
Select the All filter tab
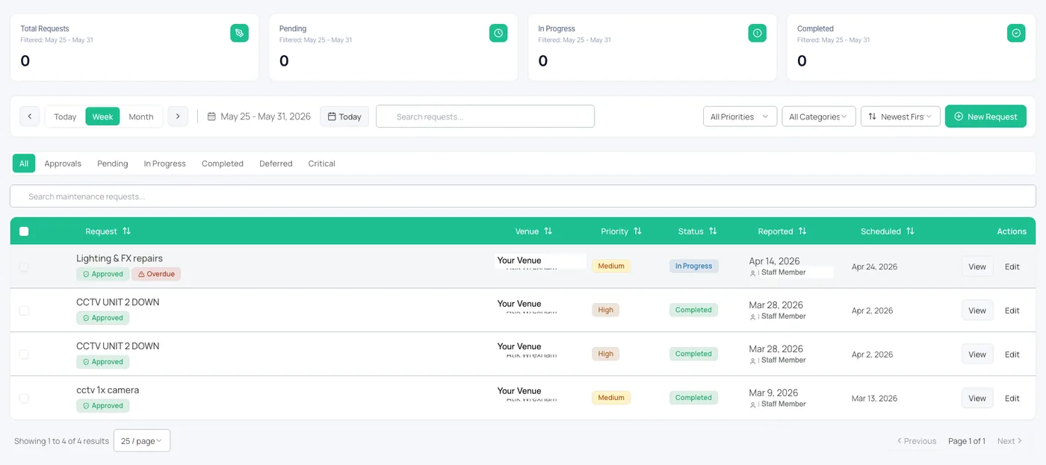[x=24, y=163]
